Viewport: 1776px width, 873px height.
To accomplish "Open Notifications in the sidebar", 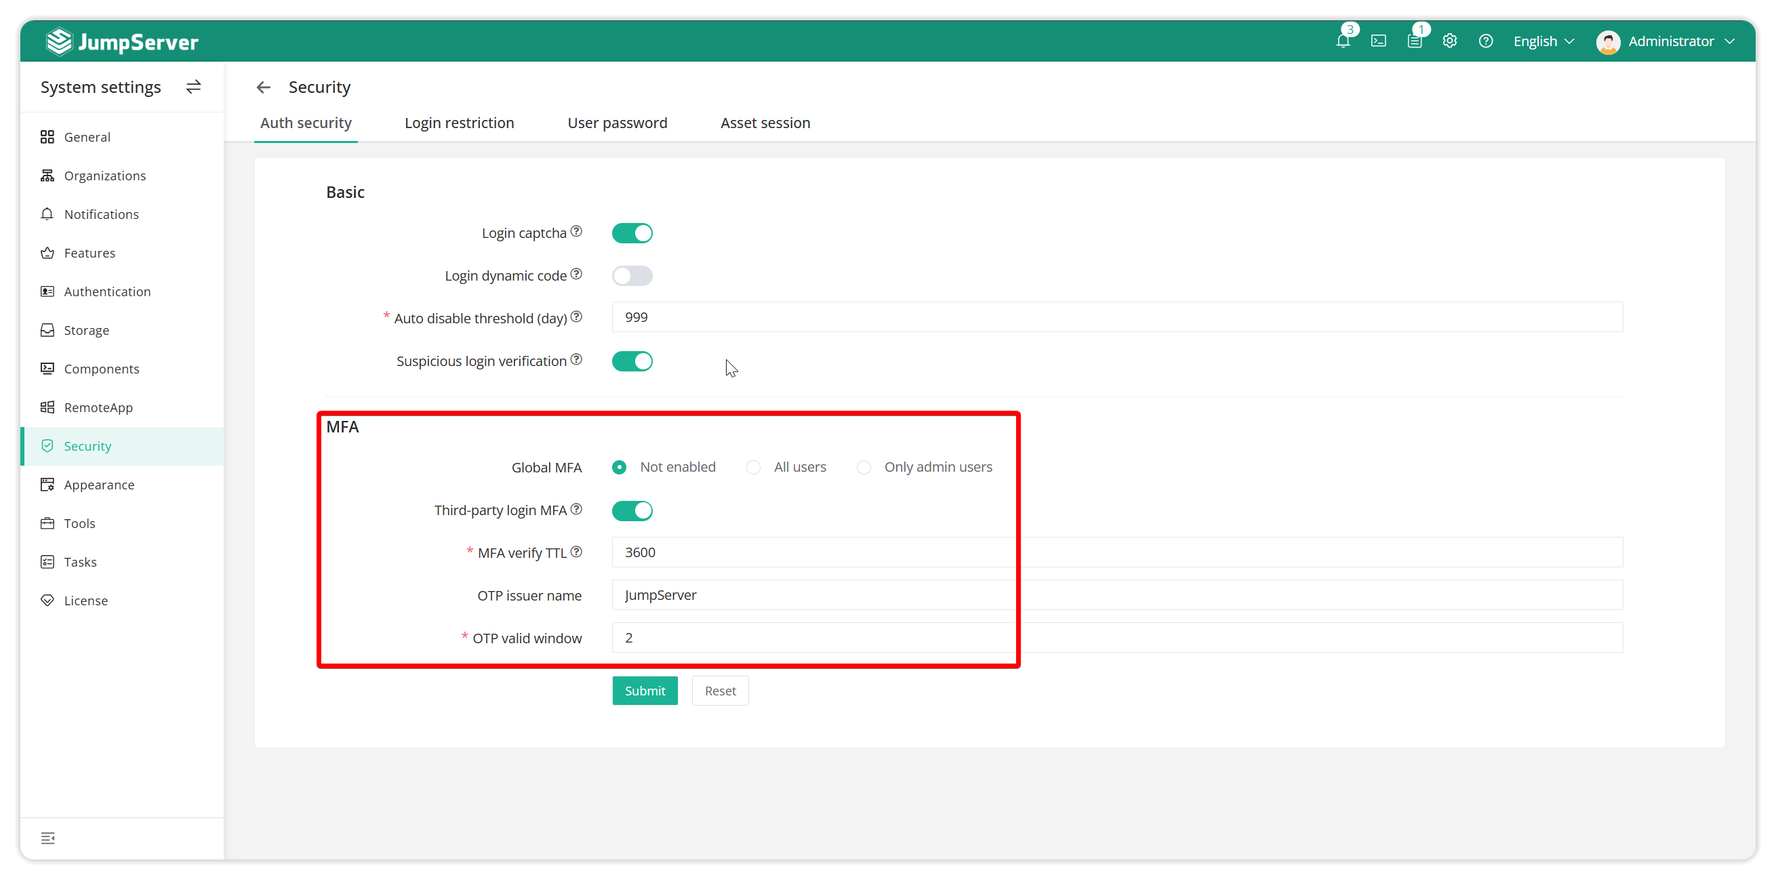I will tap(122, 214).
